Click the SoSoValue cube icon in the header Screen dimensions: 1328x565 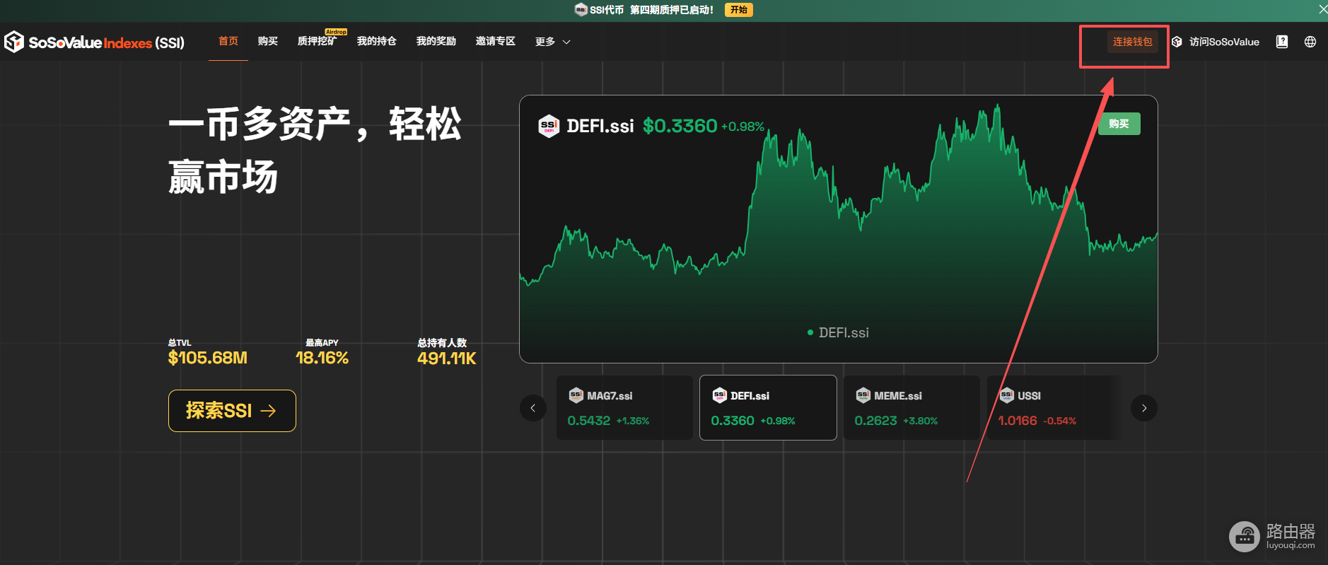coord(1177,42)
